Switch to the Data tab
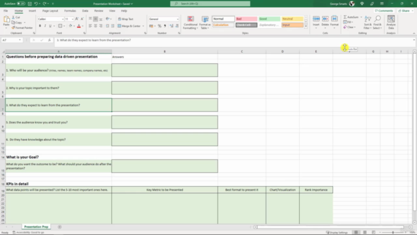417x235 pixels. point(85,11)
